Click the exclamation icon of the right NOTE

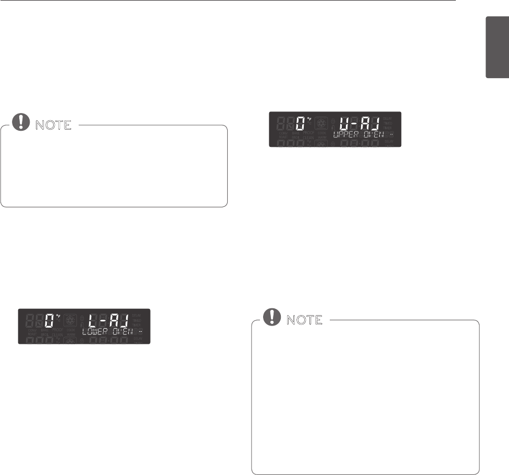pos(273,317)
